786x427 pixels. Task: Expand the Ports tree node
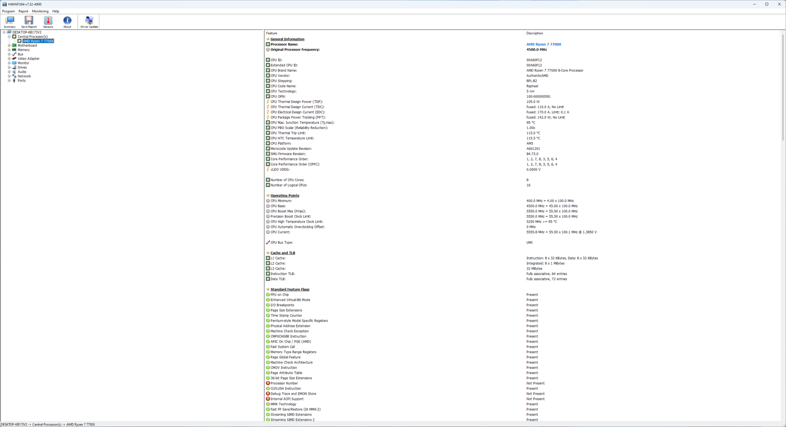[x=9, y=81]
